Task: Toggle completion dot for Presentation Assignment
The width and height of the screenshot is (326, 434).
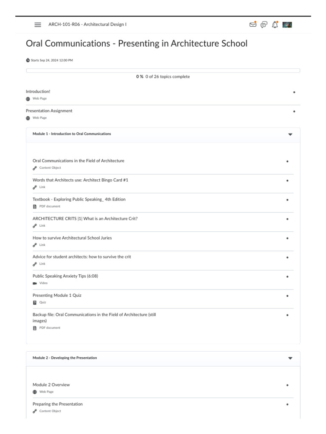Action: coord(294,111)
